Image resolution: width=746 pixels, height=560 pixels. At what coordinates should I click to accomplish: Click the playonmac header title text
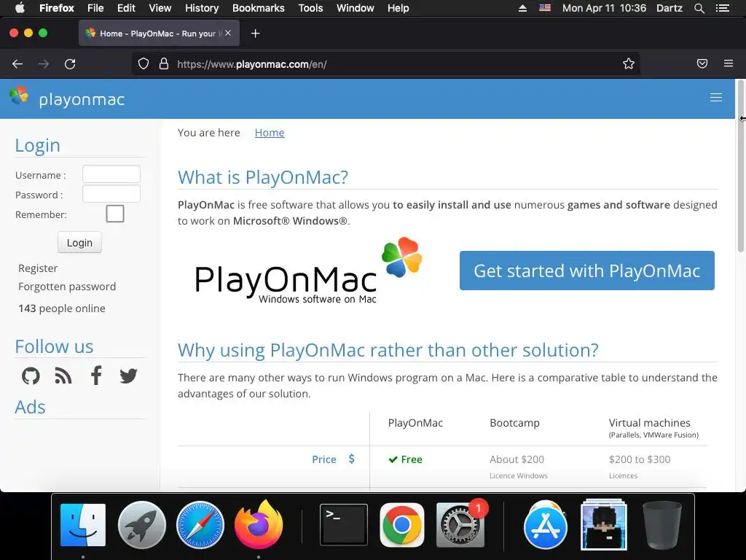[82, 99]
